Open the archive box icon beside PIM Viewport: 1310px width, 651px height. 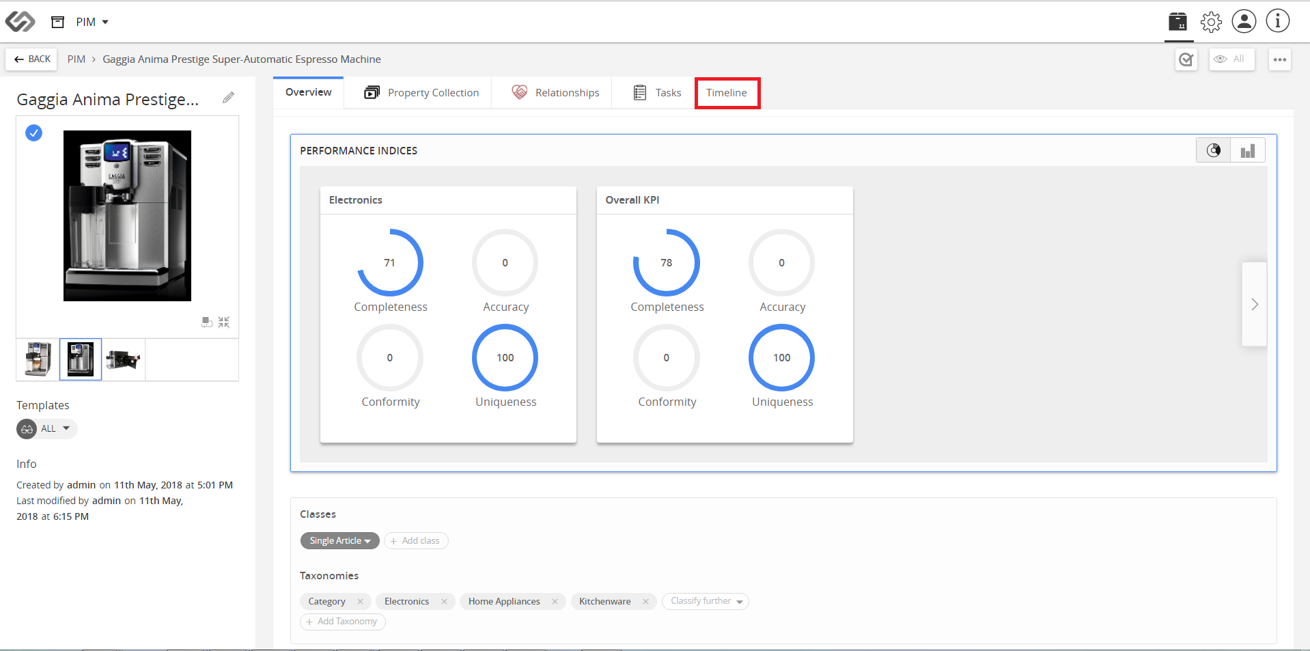click(x=58, y=22)
